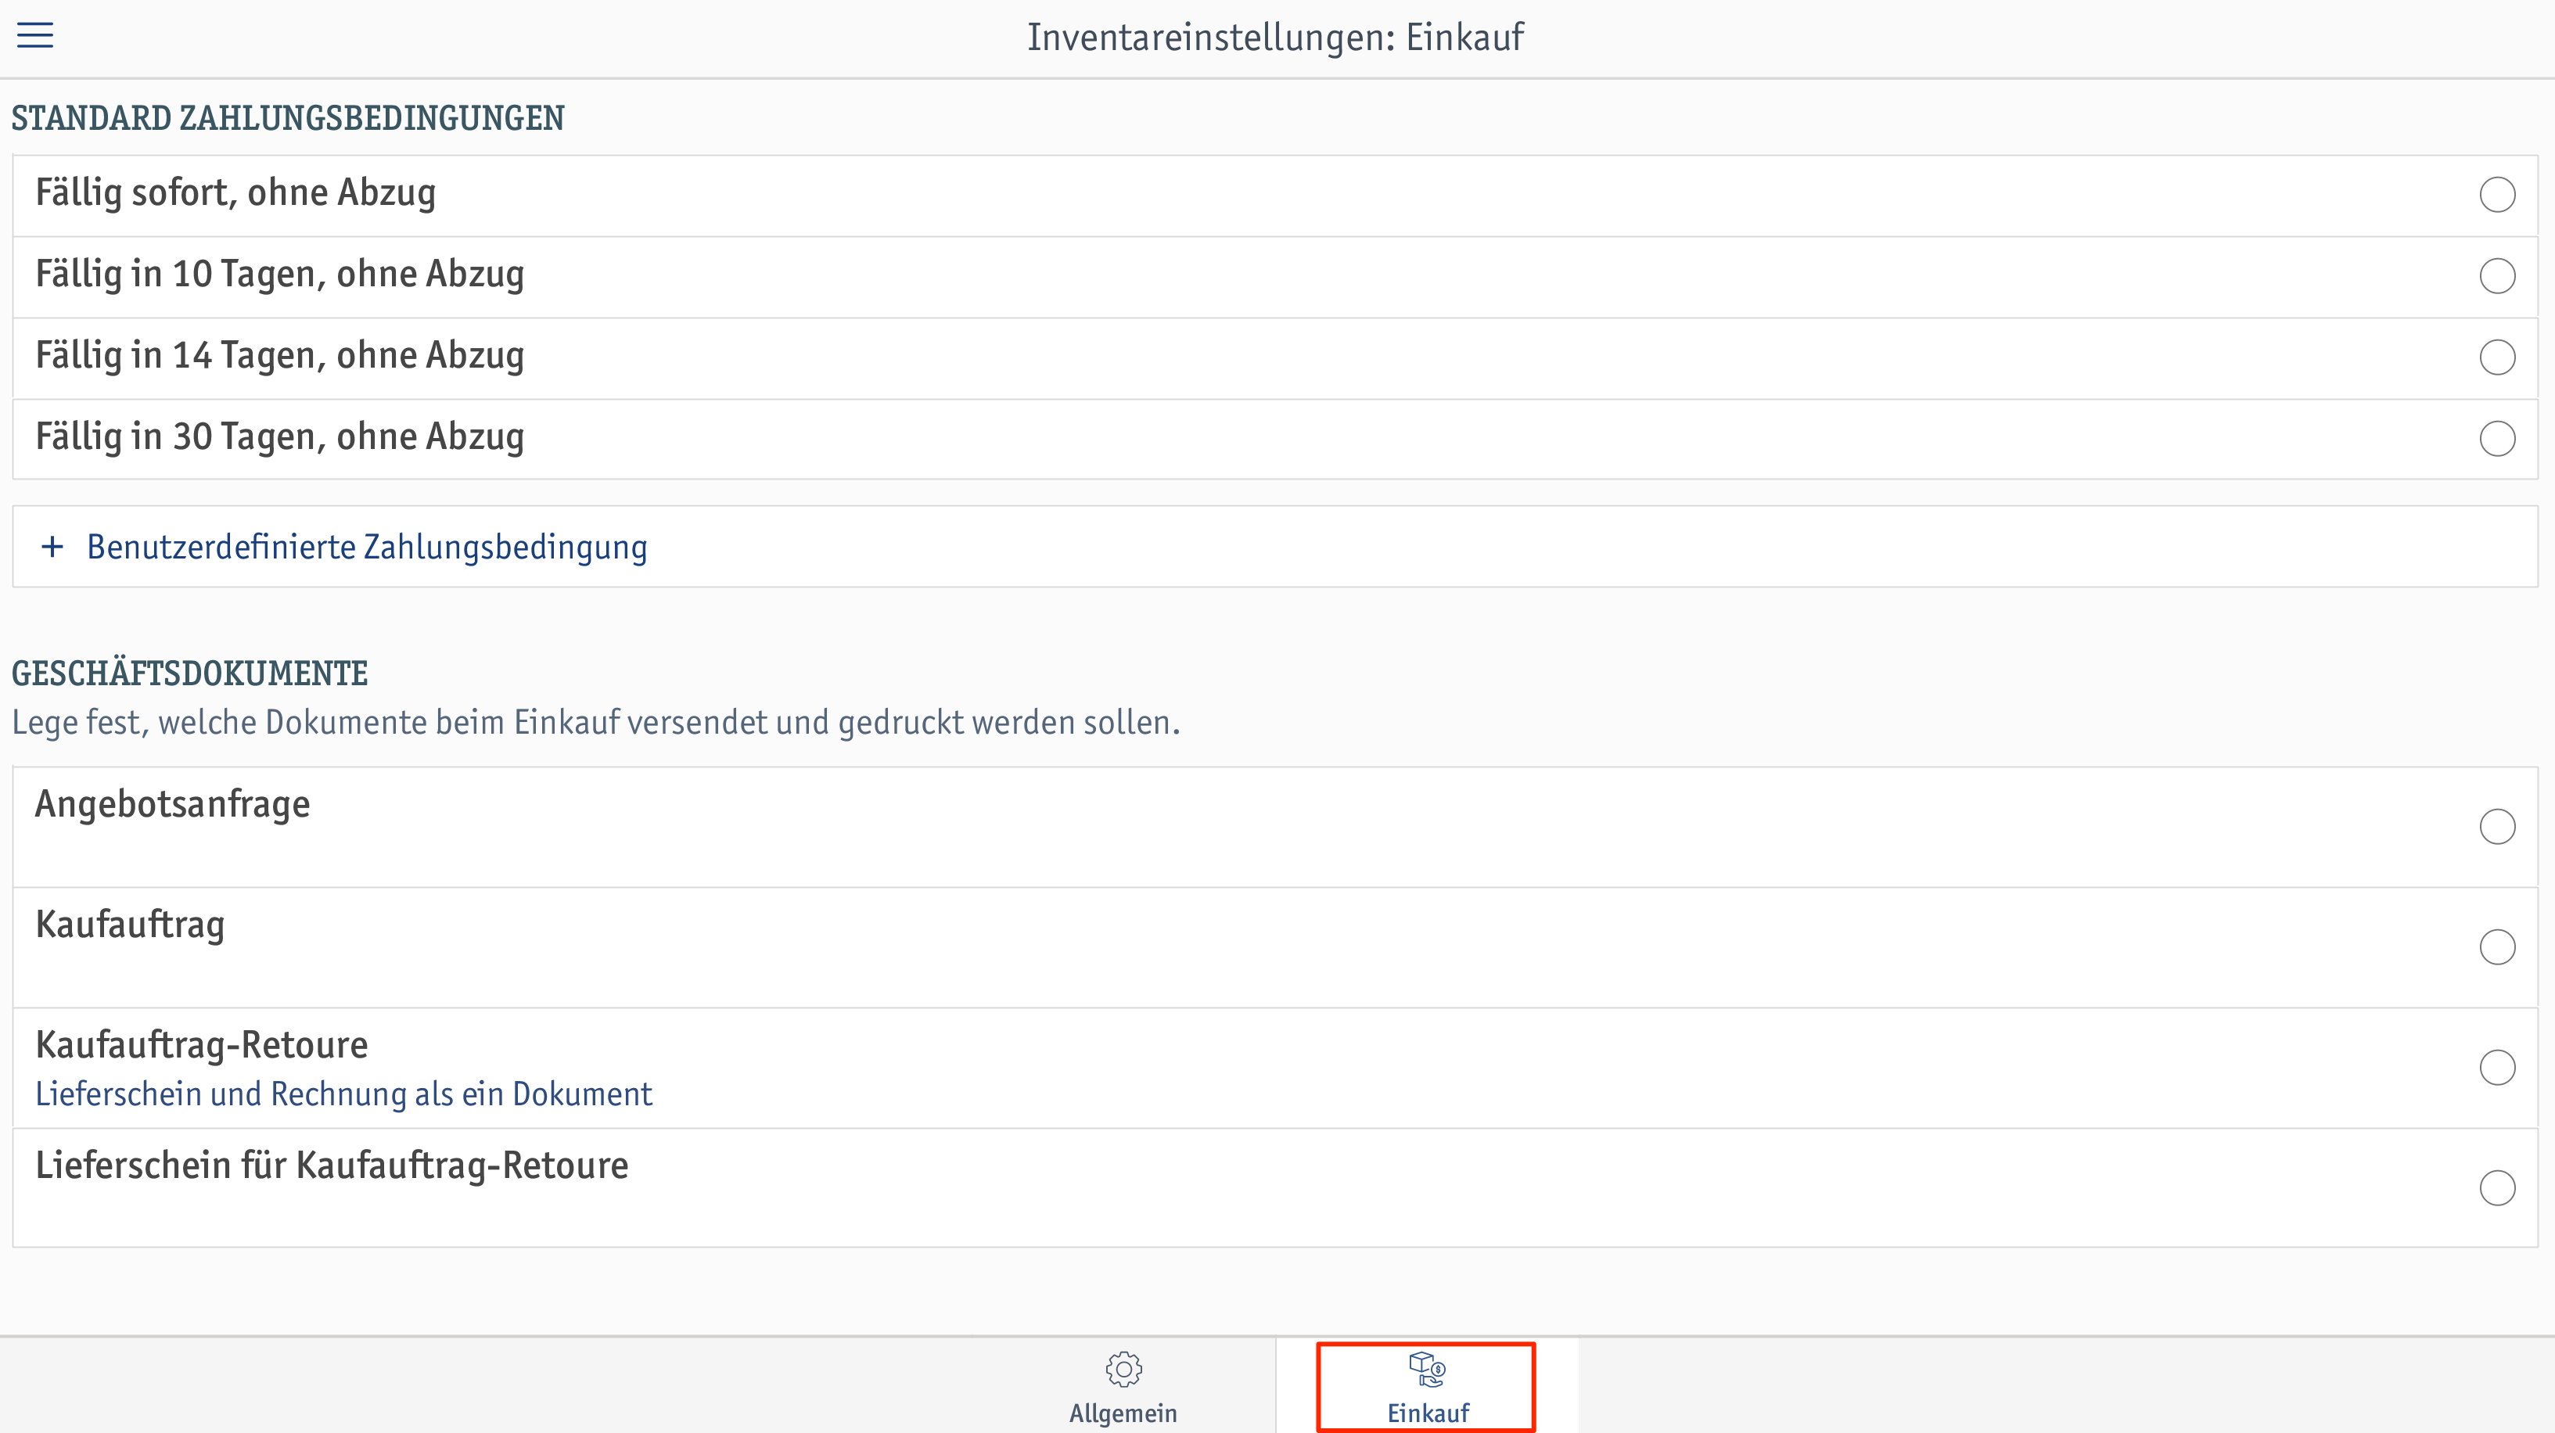Image resolution: width=2555 pixels, height=1433 pixels.
Task: Click the gear icon above Allgemein
Action: coord(1123,1370)
